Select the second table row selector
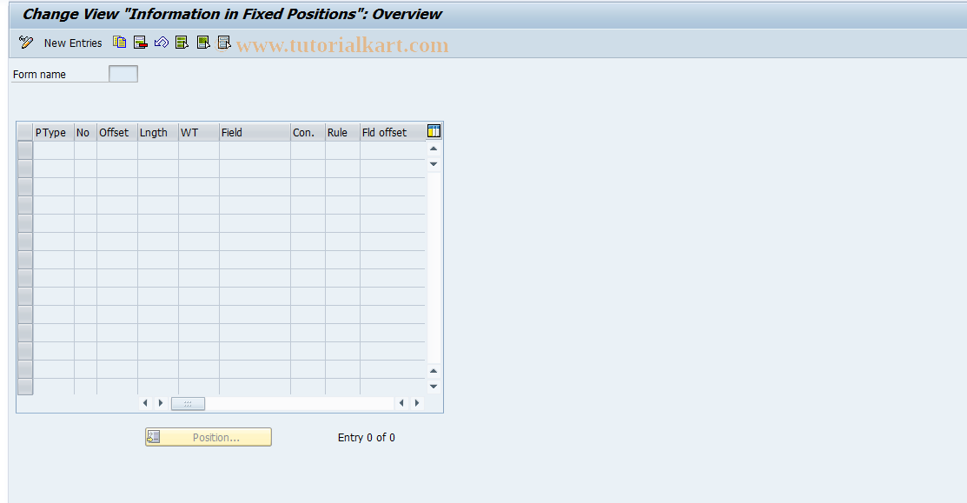 click(x=24, y=169)
